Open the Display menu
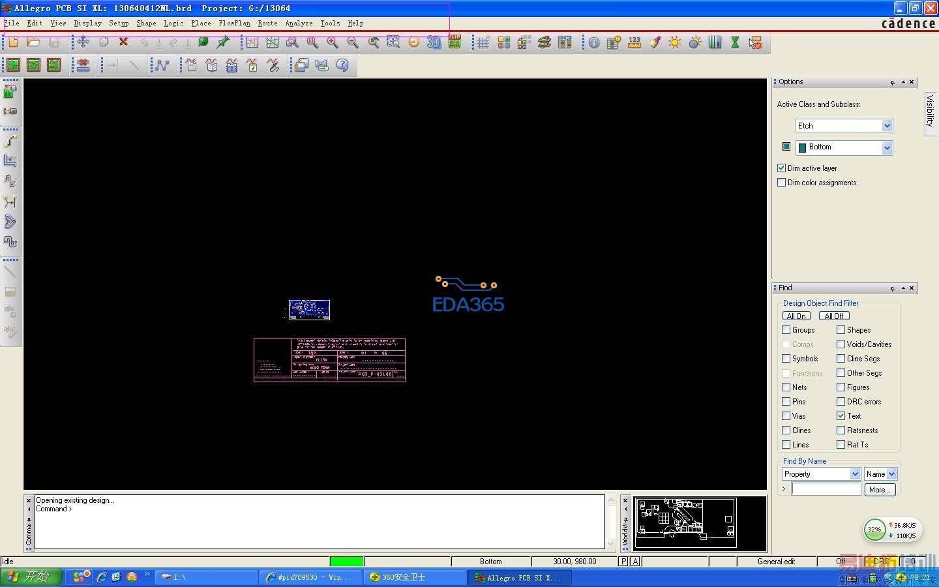The width and height of the screenshot is (939, 587). tap(87, 23)
